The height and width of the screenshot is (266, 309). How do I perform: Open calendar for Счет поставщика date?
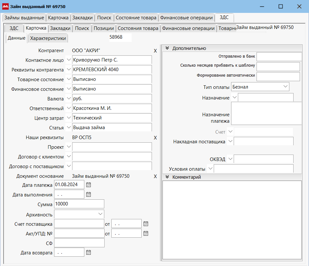[145, 223]
